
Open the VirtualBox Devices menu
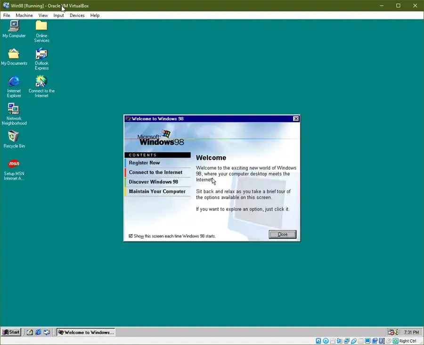[x=77, y=16]
